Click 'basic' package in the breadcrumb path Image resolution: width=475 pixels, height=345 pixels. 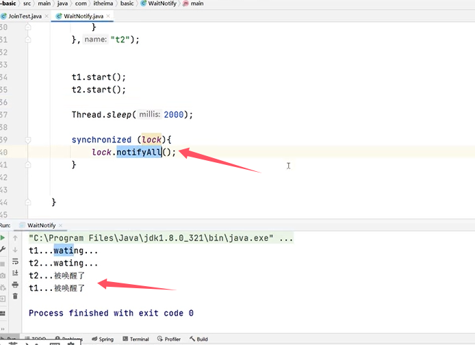point(127,3)
